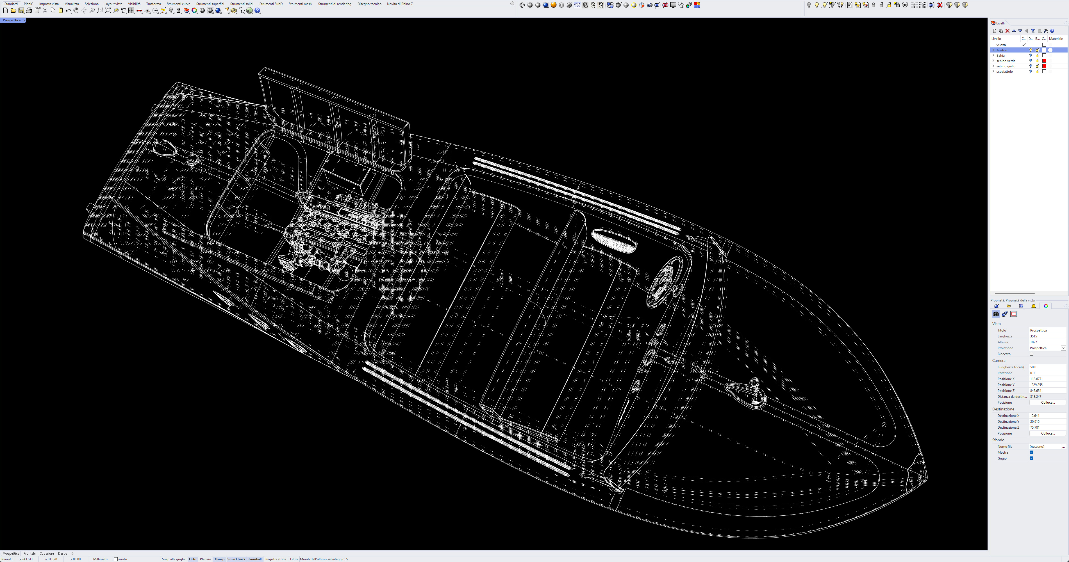Screen dimensions: 1069x562
Task: Toggle visibility bulb of Bahia layer
Action: click(1031, 56)
